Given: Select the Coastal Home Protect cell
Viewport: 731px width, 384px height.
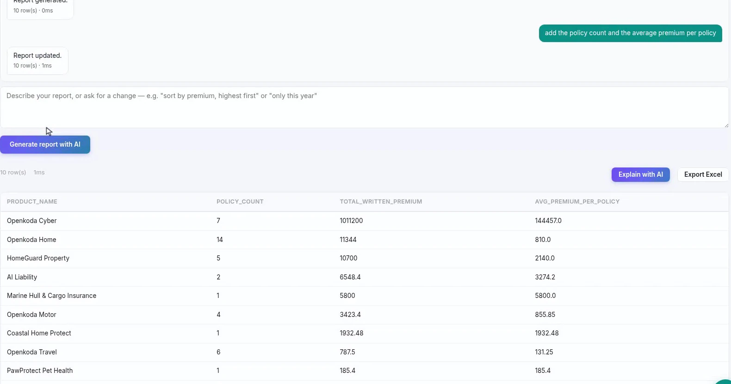Looking at the screenshot, I should pyautogui.click(x=39, y=333).
